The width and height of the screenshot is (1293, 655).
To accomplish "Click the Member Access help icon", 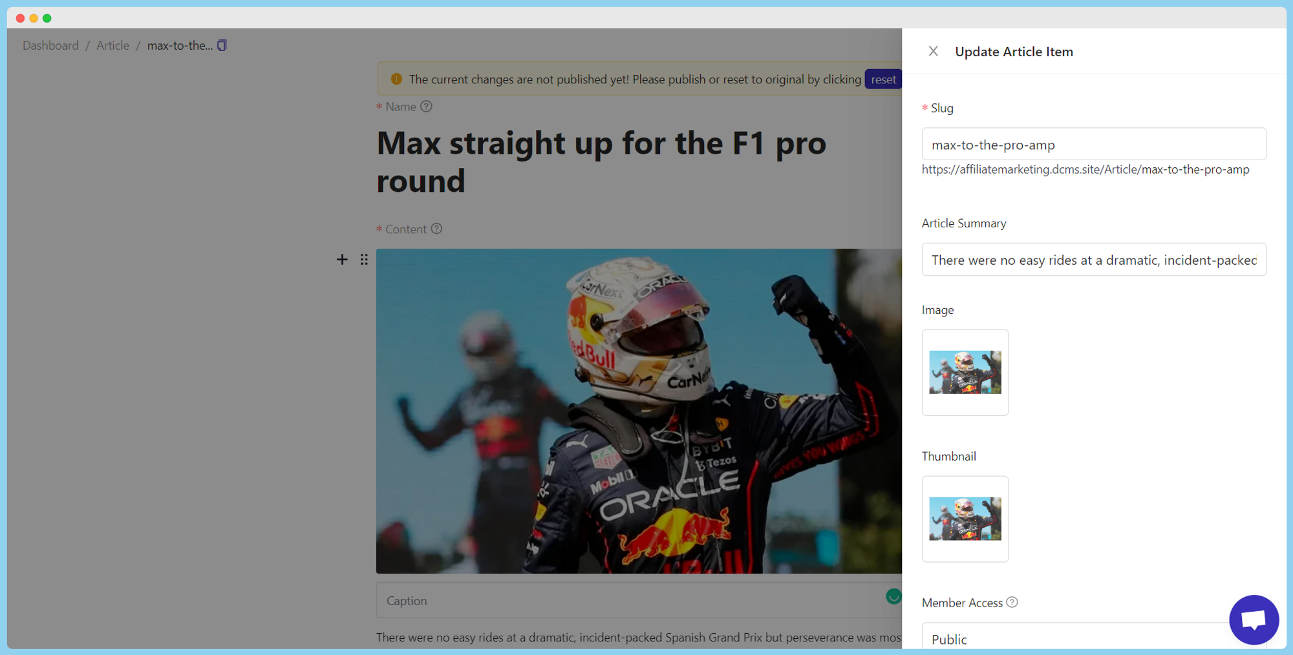I will point(1012,602).
